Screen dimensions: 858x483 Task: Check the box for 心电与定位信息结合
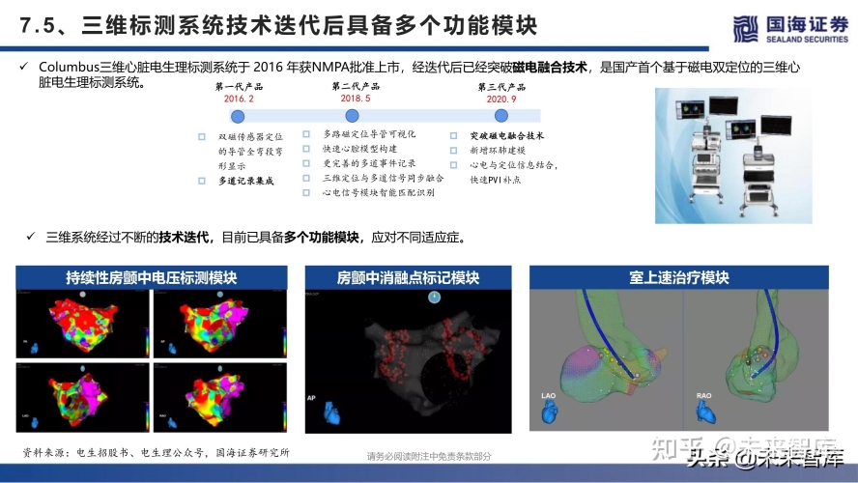(x=453, y=164)
